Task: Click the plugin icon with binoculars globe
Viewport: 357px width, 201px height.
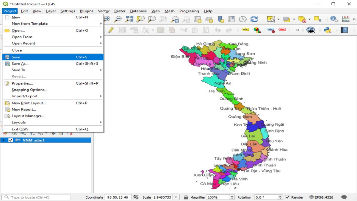Action: [311, 30]
